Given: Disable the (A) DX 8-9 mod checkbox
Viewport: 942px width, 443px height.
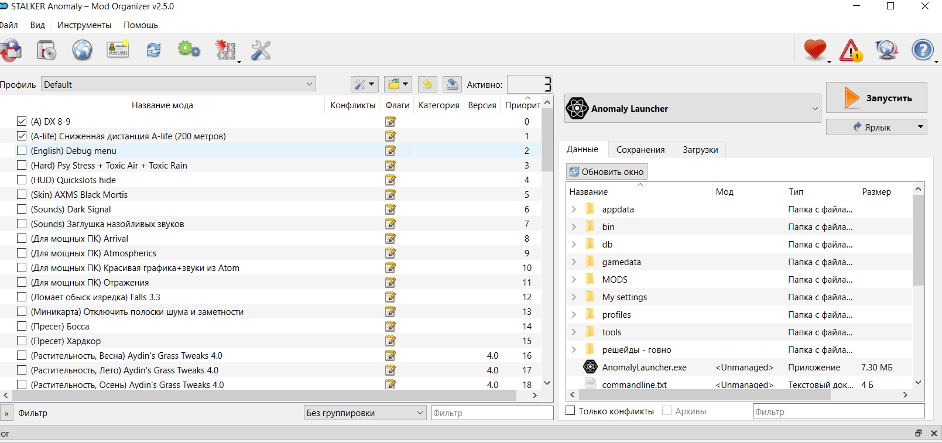Looking at the screenshot, I should click(x=22, y=121).
